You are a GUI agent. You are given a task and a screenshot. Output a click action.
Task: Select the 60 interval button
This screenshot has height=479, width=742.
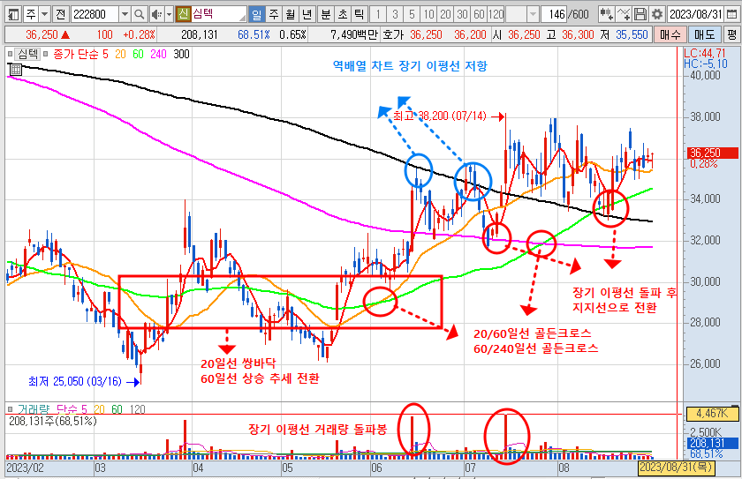[x=479, y=15]
